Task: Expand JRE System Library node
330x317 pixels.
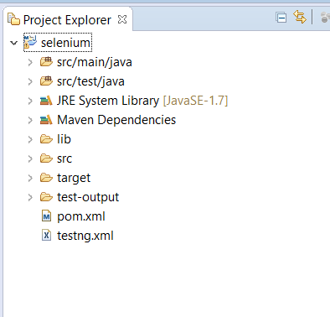Action: [30, 101]
